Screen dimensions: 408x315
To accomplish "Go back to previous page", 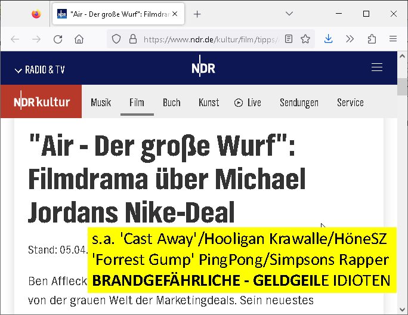I will pos(15,39).
